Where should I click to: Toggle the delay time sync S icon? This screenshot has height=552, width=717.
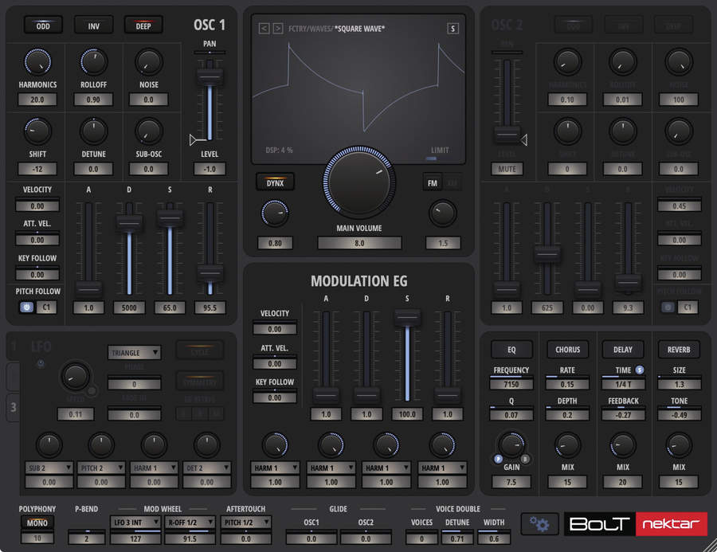pyautogui.click(x=639, y=370)
